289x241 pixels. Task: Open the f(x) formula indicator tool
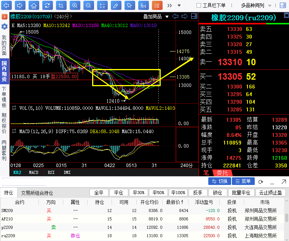(143, 5)
